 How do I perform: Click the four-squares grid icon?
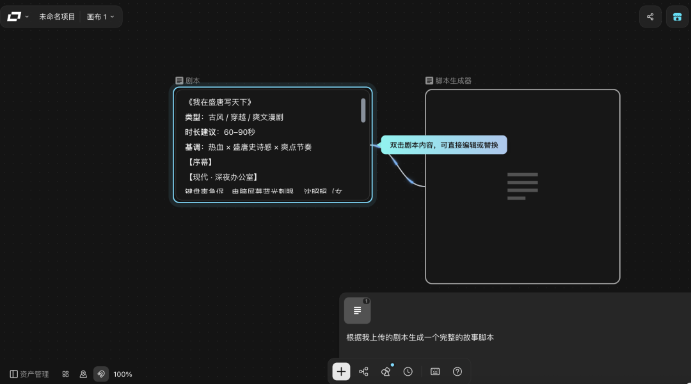(x=65, y=374)
